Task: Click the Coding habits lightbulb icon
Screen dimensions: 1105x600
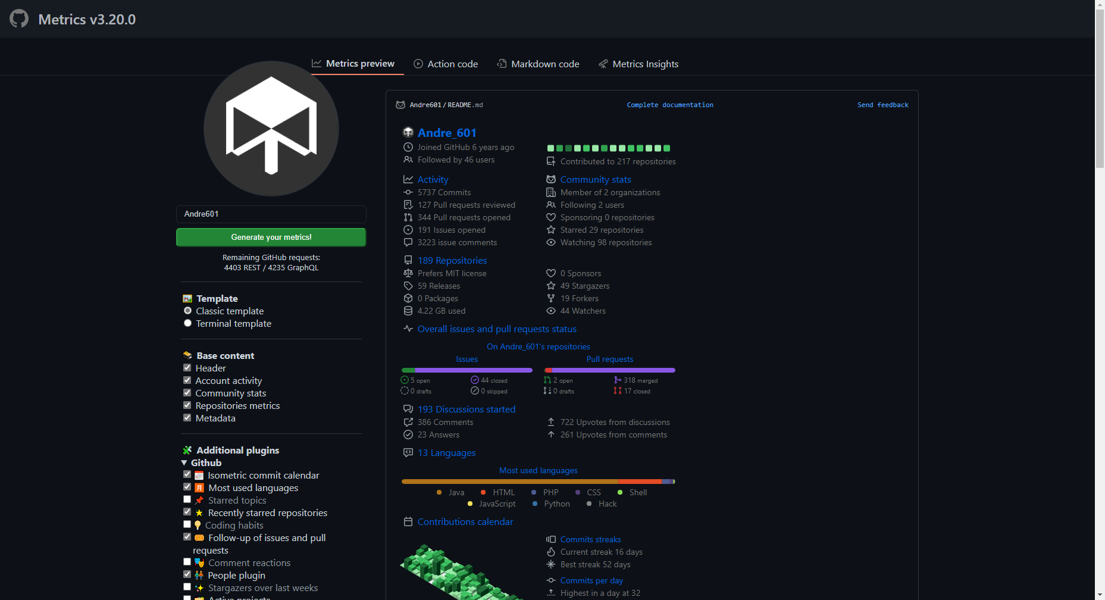Action: (198, 526)
